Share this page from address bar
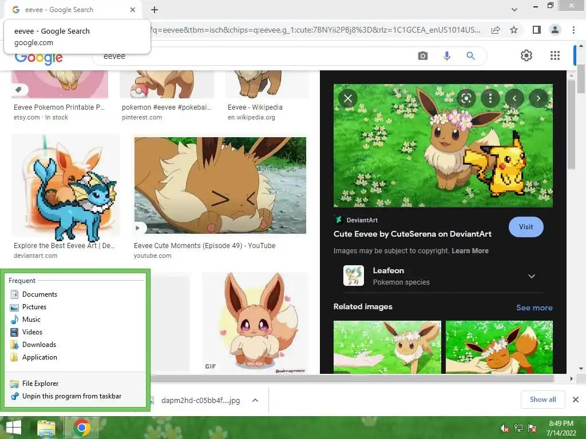The image size is (586, 439). (496, 30)
